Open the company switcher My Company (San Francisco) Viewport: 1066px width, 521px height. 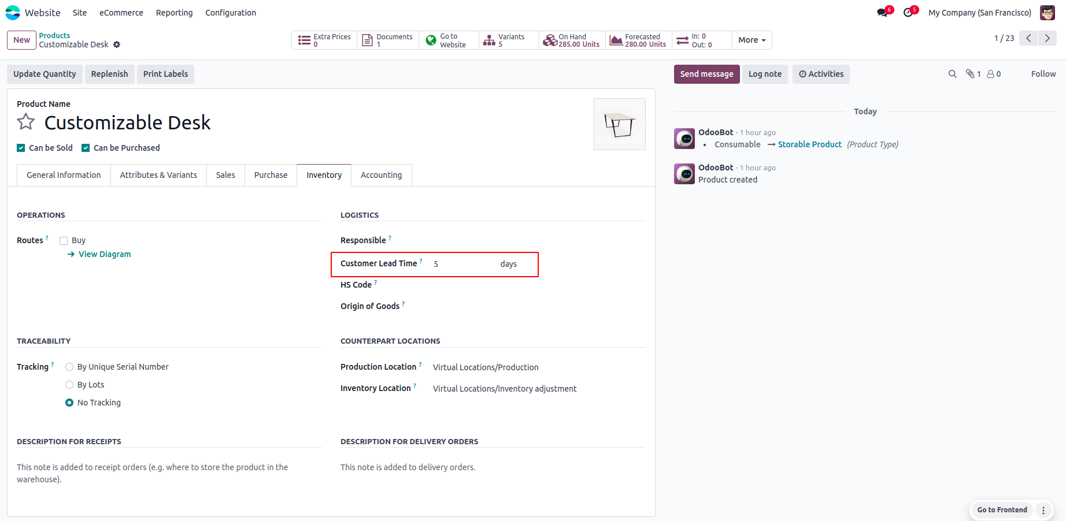[x=979, y=13]
